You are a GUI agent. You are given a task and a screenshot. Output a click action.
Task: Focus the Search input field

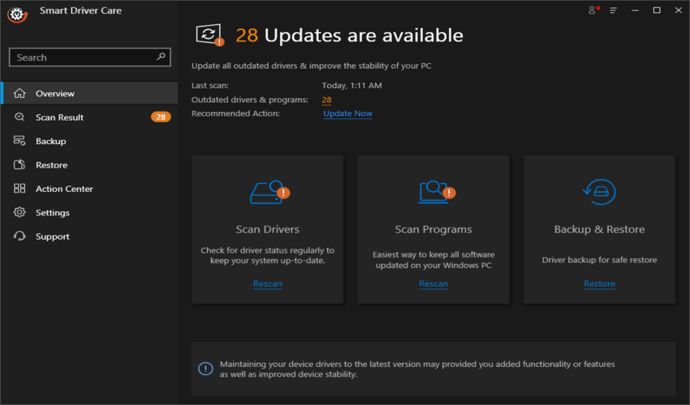coord(90,57)
